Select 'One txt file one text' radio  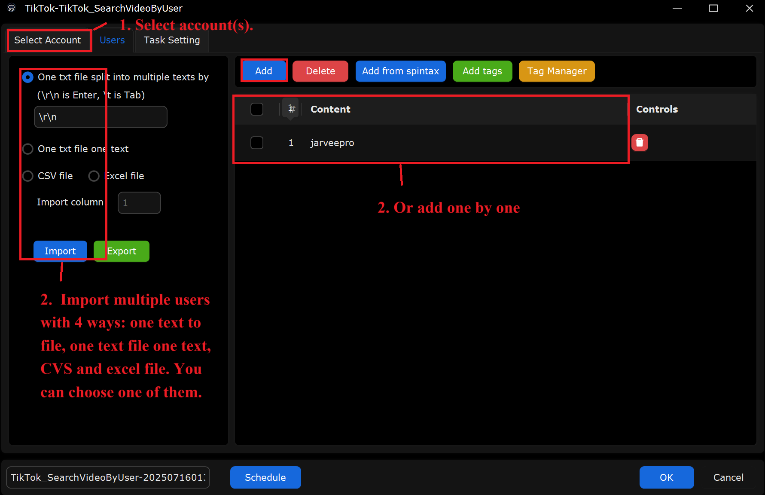pos(28,149)
